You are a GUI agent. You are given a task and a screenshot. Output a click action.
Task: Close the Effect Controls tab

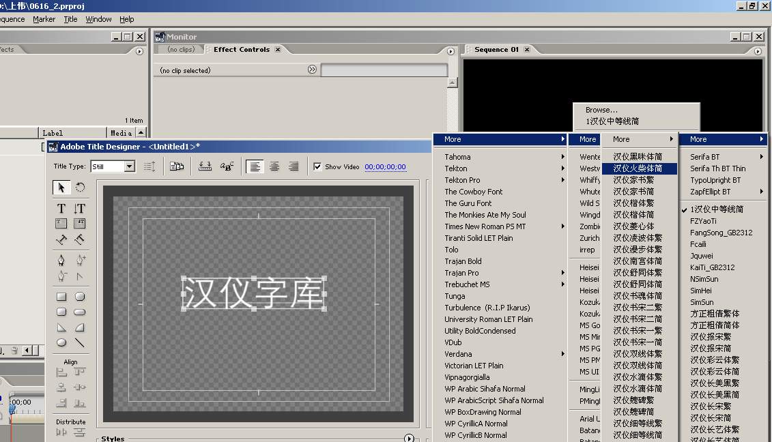tap(278, 50)
